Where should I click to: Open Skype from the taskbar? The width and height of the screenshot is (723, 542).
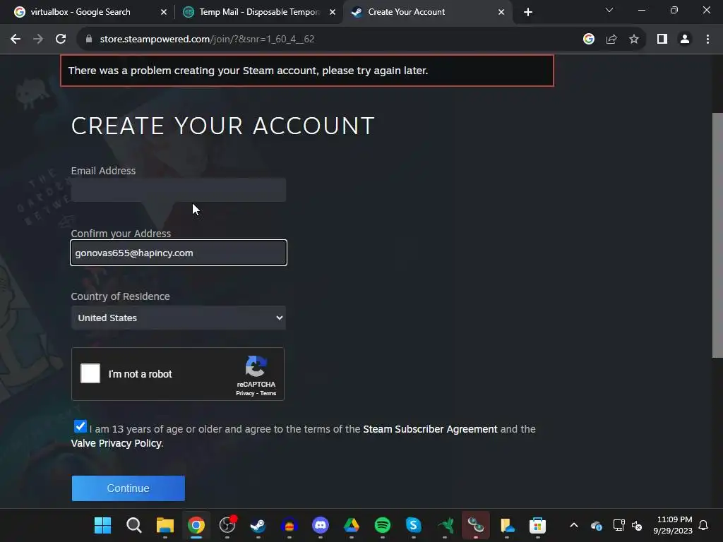[414, 525]
